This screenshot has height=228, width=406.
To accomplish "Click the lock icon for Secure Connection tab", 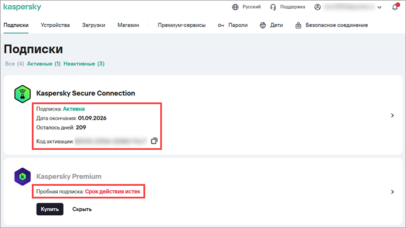I will pyautogui.click(x=298, y=25).
